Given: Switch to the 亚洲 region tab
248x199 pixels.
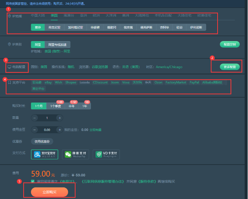Looking at the screenshot, I should (x=83, y=15).
